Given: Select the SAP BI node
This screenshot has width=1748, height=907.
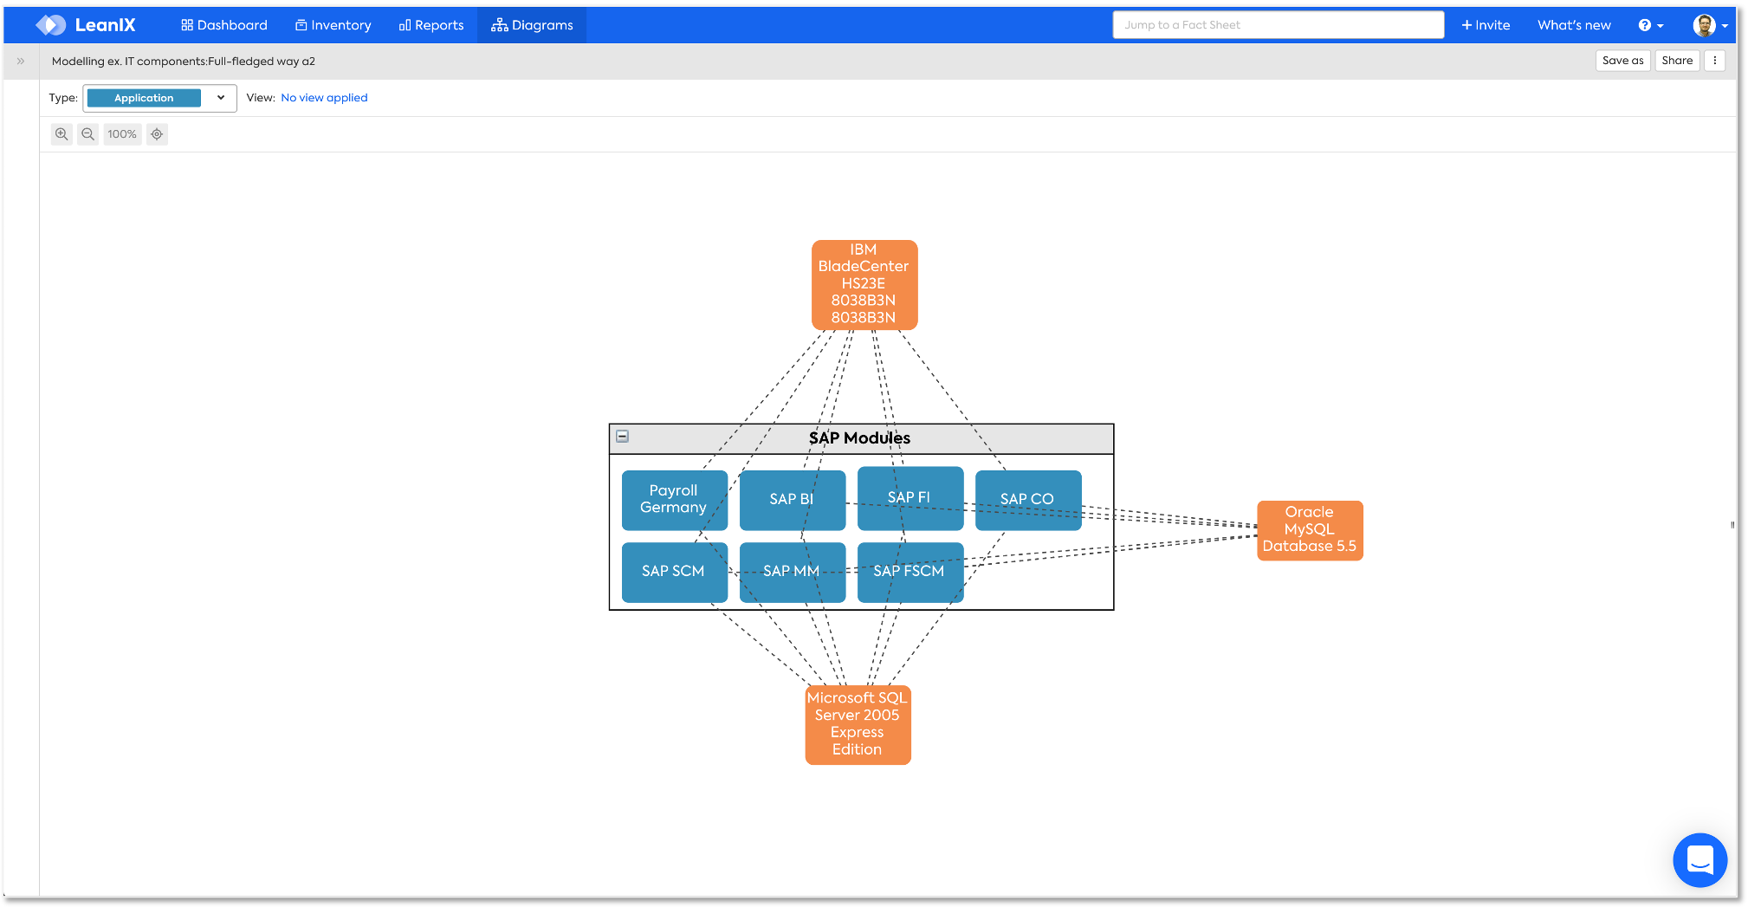Looking at the screenshot, I should (x=792, y=500).
